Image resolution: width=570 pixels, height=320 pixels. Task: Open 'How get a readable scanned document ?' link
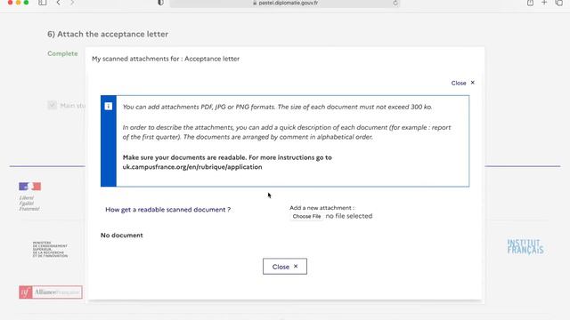pos(167,210)
